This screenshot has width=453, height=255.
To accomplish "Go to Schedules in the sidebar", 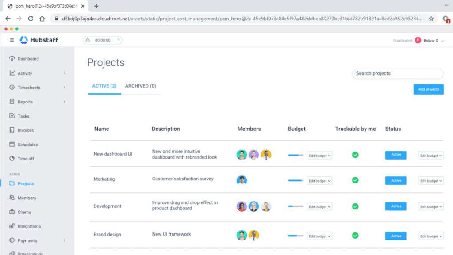I will 28,144.
